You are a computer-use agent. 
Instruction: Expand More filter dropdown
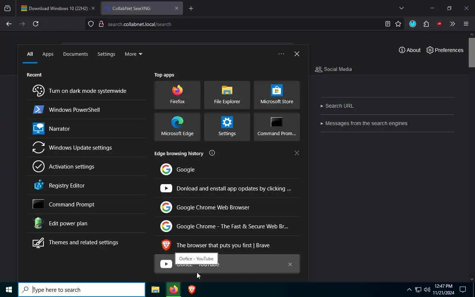[x=134, y=54]
